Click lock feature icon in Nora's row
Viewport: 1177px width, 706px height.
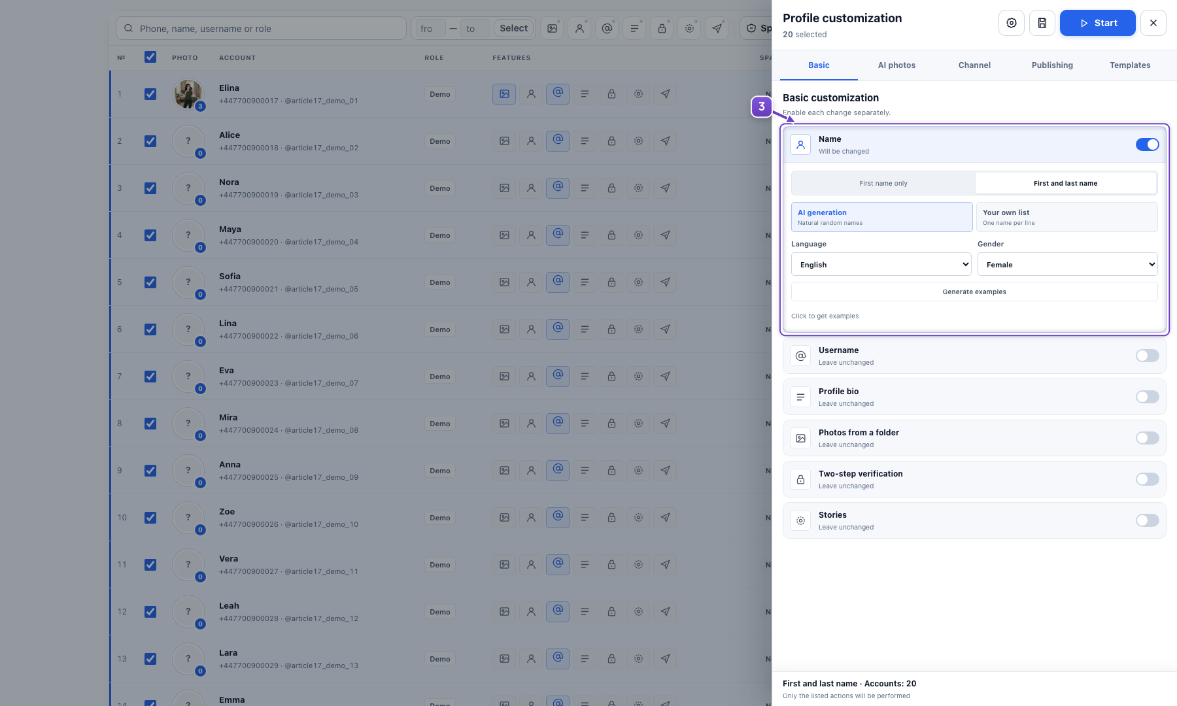tap(611, 188)
